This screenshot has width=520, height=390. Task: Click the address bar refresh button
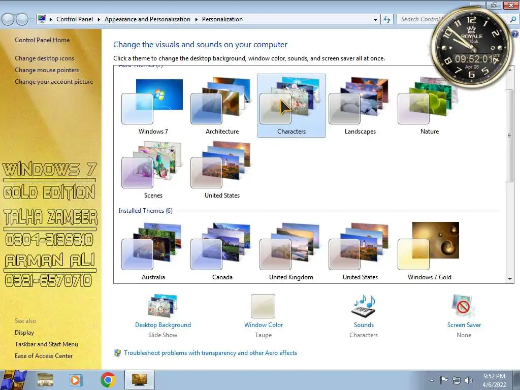click(x=387, y=20)
